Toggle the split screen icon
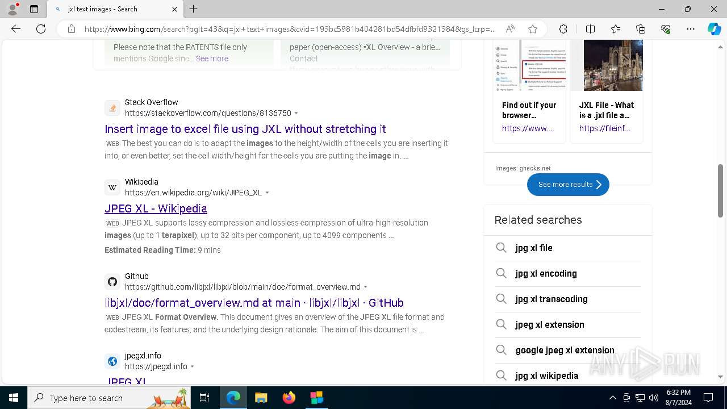 (x=590, y=29)
